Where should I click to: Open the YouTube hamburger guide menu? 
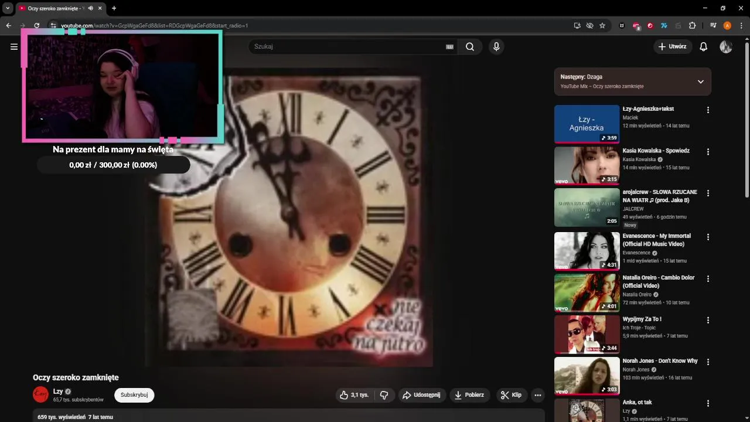pyautogui.click(x=14, y=47)
